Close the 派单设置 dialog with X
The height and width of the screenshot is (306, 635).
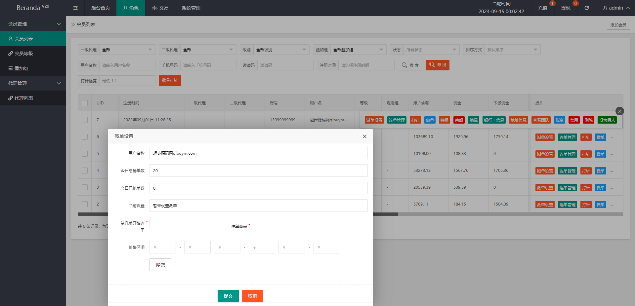pyautogui.click(x=364, y=136)
